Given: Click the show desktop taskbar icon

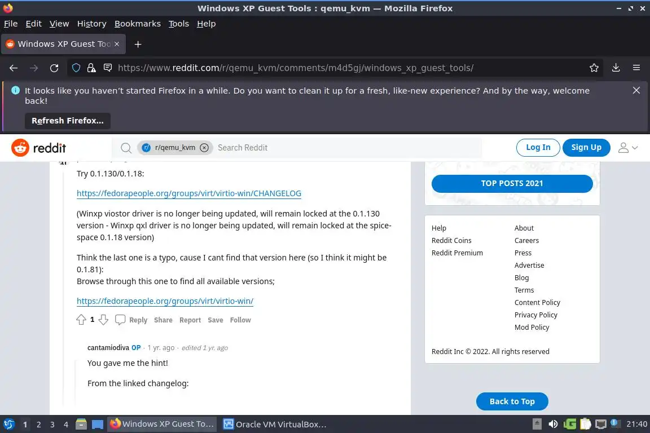Looking at the screenshot, I should (98, 424).
